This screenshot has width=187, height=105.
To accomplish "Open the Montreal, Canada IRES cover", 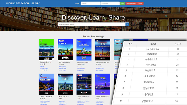I will click(x=84, y=50).
